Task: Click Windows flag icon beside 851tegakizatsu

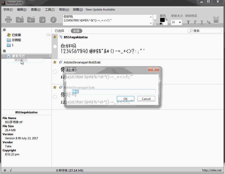Action: point(55,37)
